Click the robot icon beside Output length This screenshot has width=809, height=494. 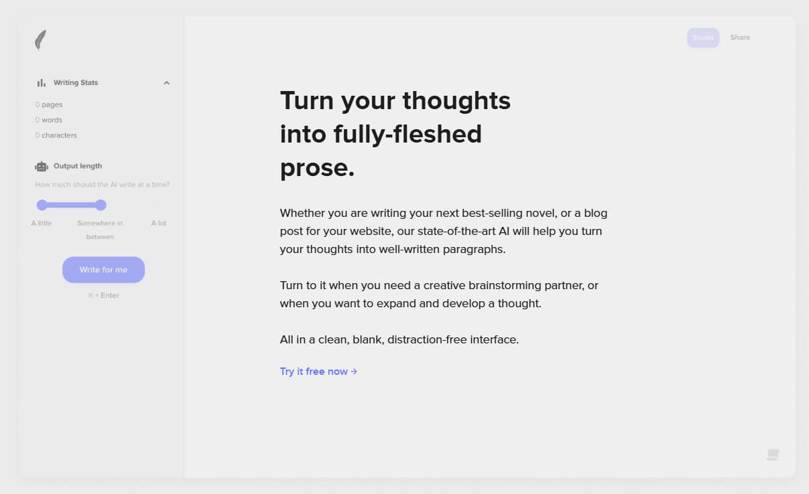(42, 166)
